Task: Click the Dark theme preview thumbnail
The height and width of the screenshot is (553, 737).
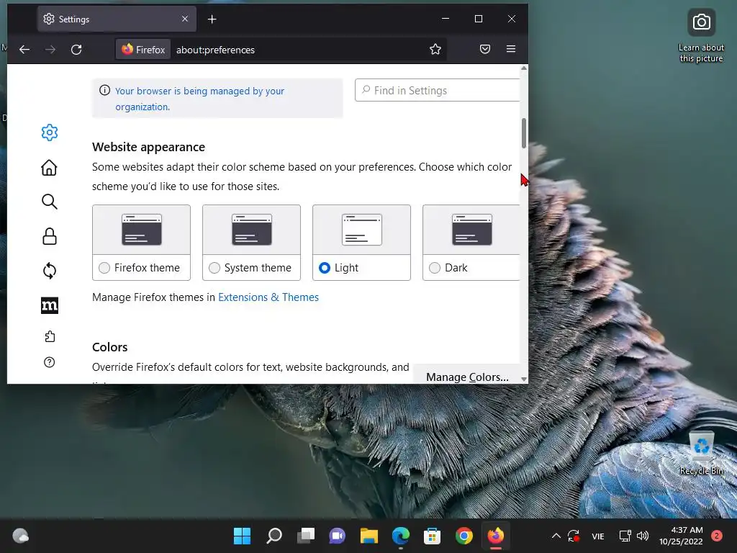Action: click(472, 230)
